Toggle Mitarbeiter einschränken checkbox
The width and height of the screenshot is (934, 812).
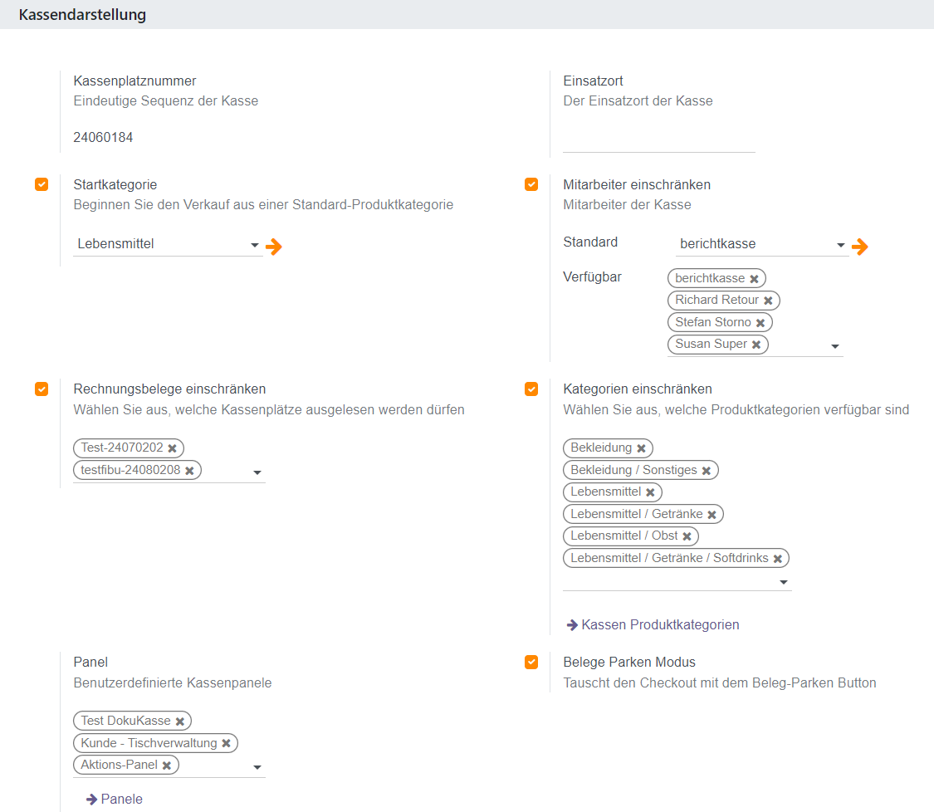pos(531,184)
